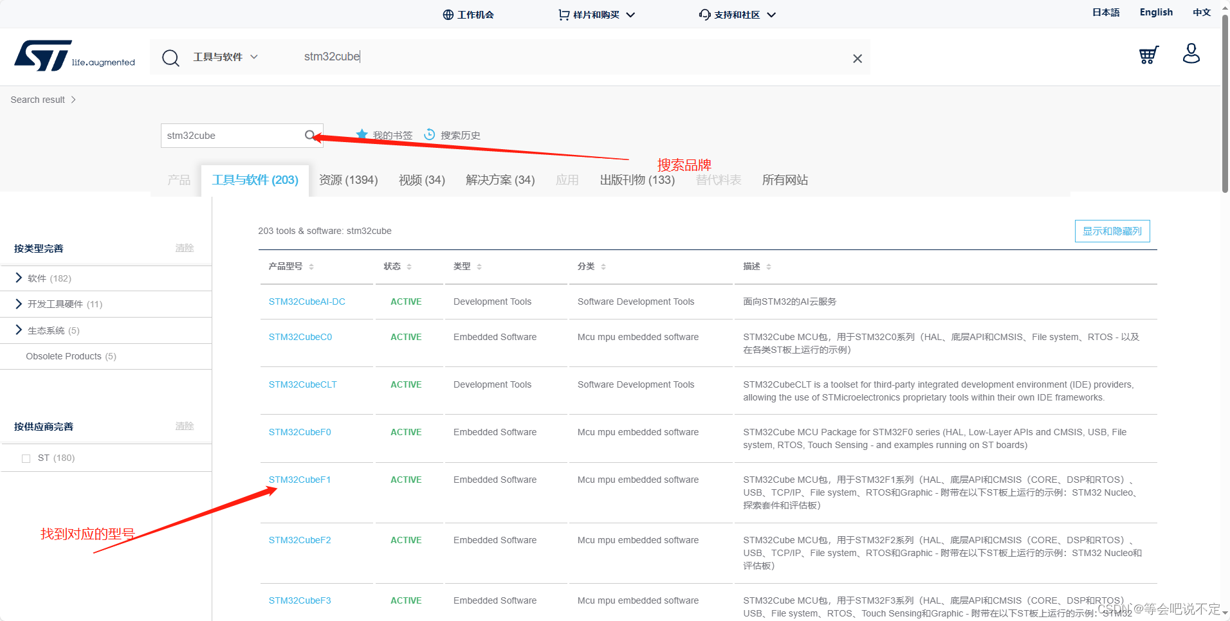This screenshot has width=1230, height=621.
Task: Sort the 类型 column with its arrows
Action: (479, 267)
